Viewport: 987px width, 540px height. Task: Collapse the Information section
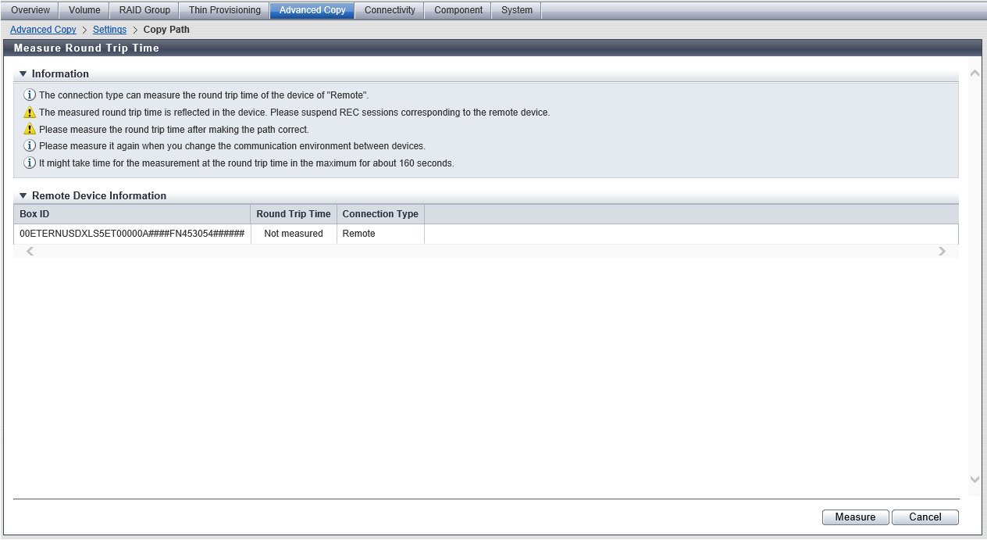point(23,74)
